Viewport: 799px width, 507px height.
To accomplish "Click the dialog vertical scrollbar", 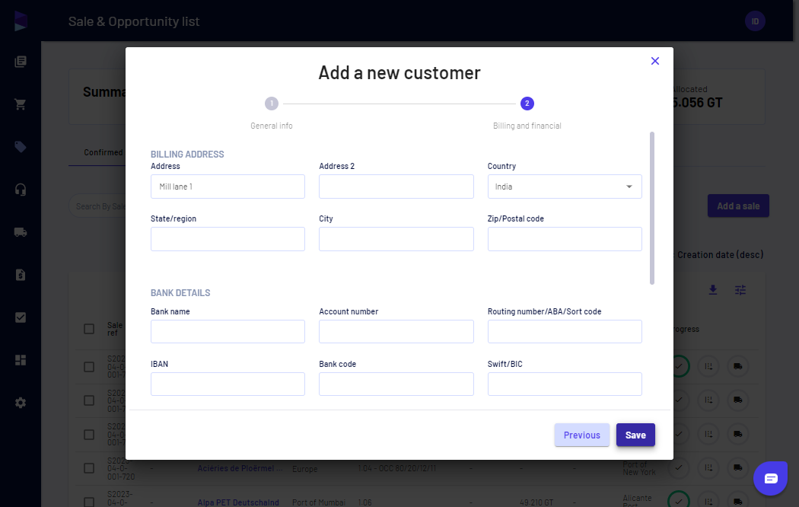I will pos(651,208).
